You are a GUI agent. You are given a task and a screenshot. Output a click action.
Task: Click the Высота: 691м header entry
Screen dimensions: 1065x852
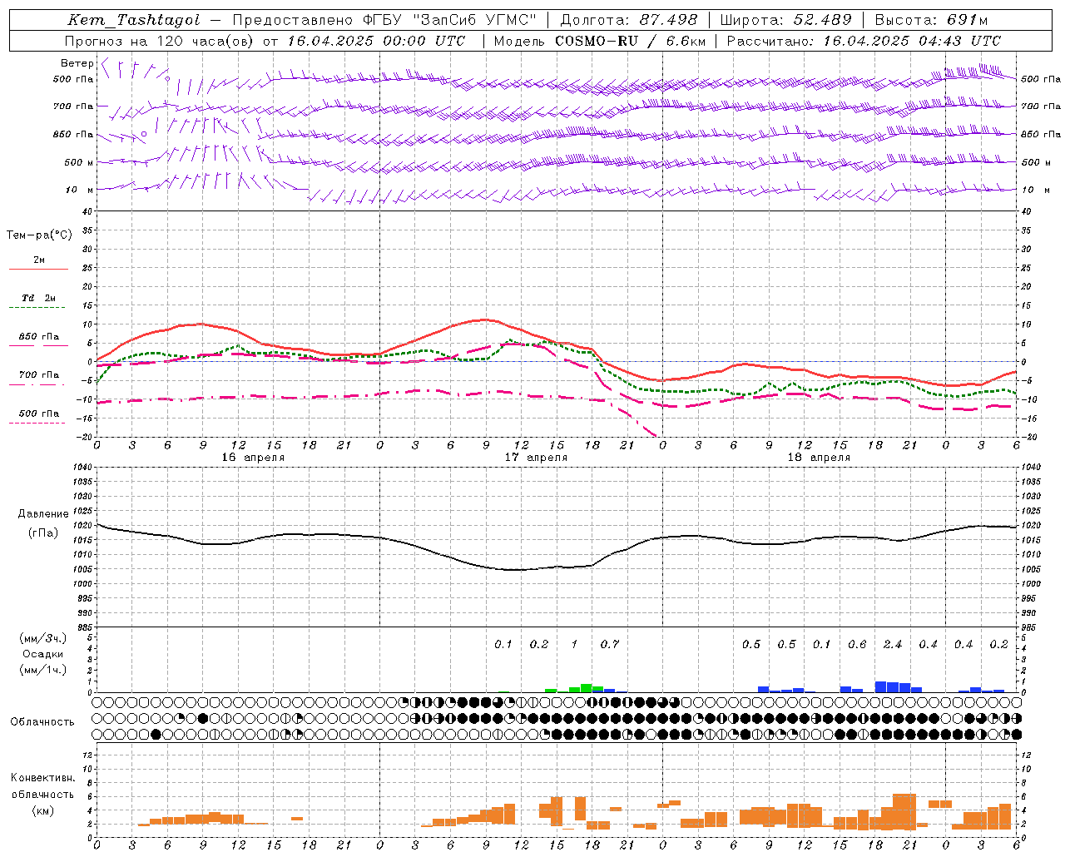point(931,20)
